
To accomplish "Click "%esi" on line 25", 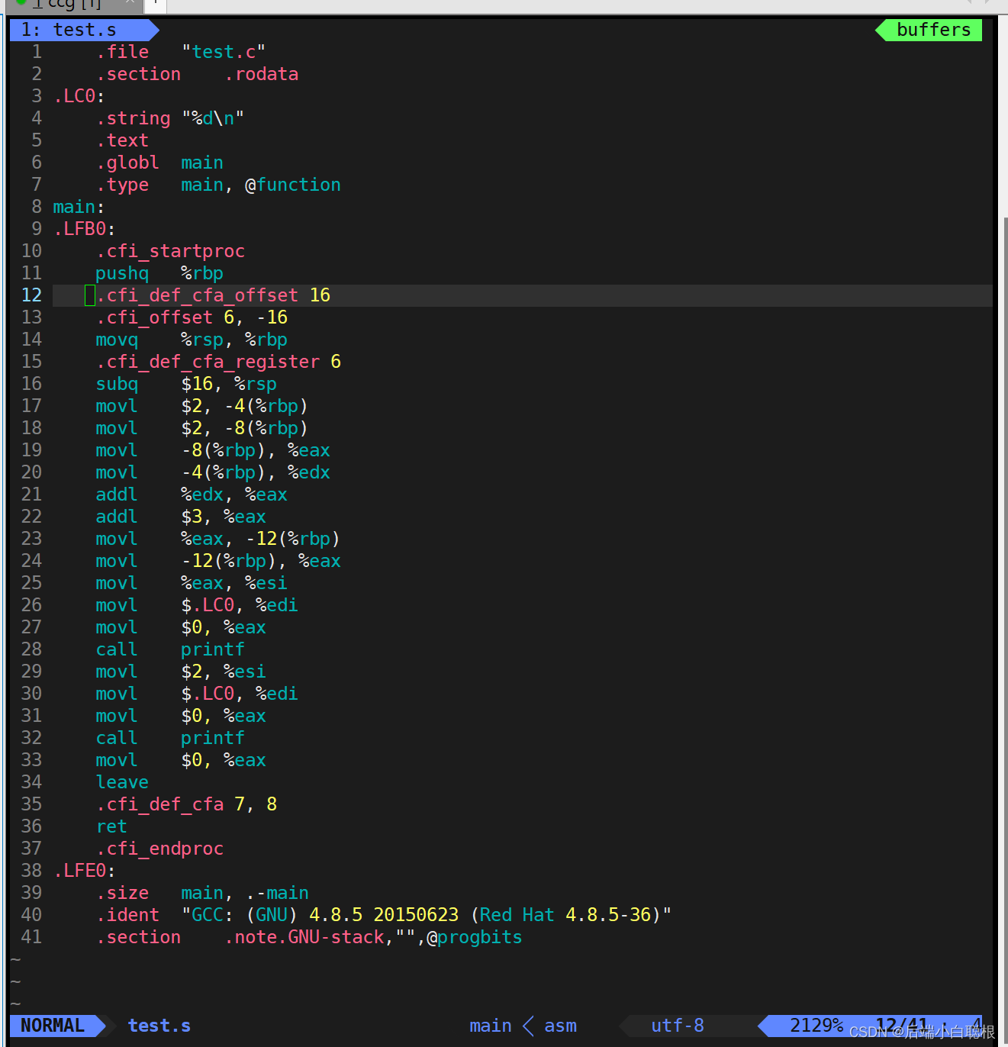I will click(x=266, y=583).
